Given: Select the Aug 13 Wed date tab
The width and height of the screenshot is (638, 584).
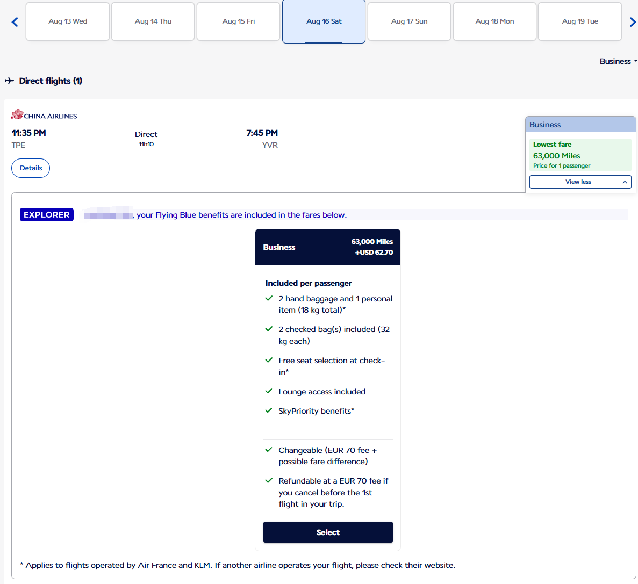Looking at the screenshot, I should [68, 21].
